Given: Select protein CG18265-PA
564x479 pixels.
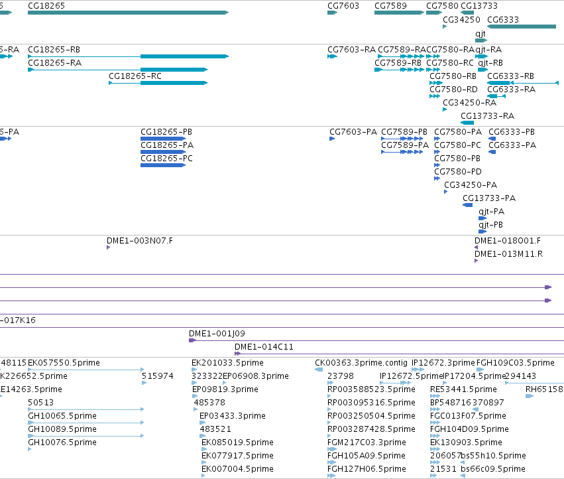Looking at the screenshot, I should tap(167, 145).
